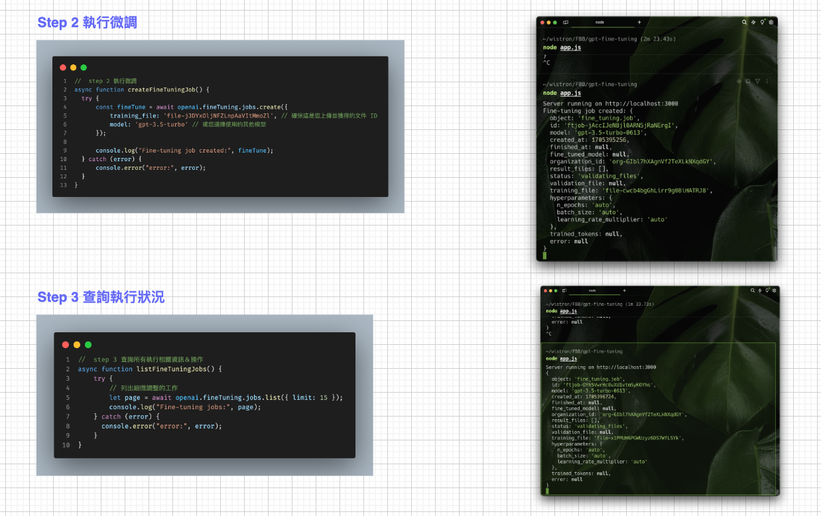The height and width of the screenshot is (516, 821).
Task: Toggle the tab panel icon in upper terminal
Action: pos(566,22)
